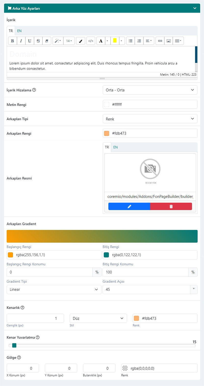Open the İçerik Hizalama dropdown

[x=150, y=90]
